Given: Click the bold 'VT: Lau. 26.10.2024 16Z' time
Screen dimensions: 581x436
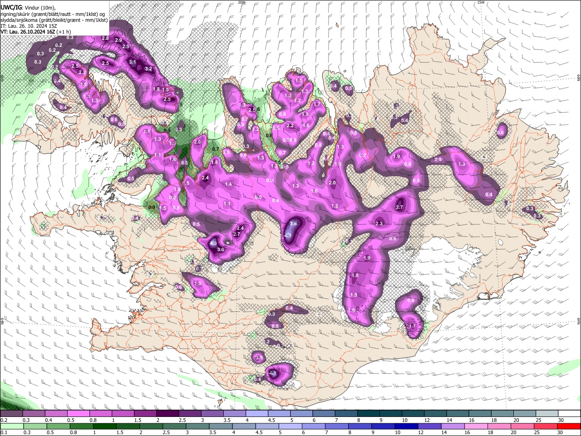Looking at the screenshot, I should pos(28,32).
